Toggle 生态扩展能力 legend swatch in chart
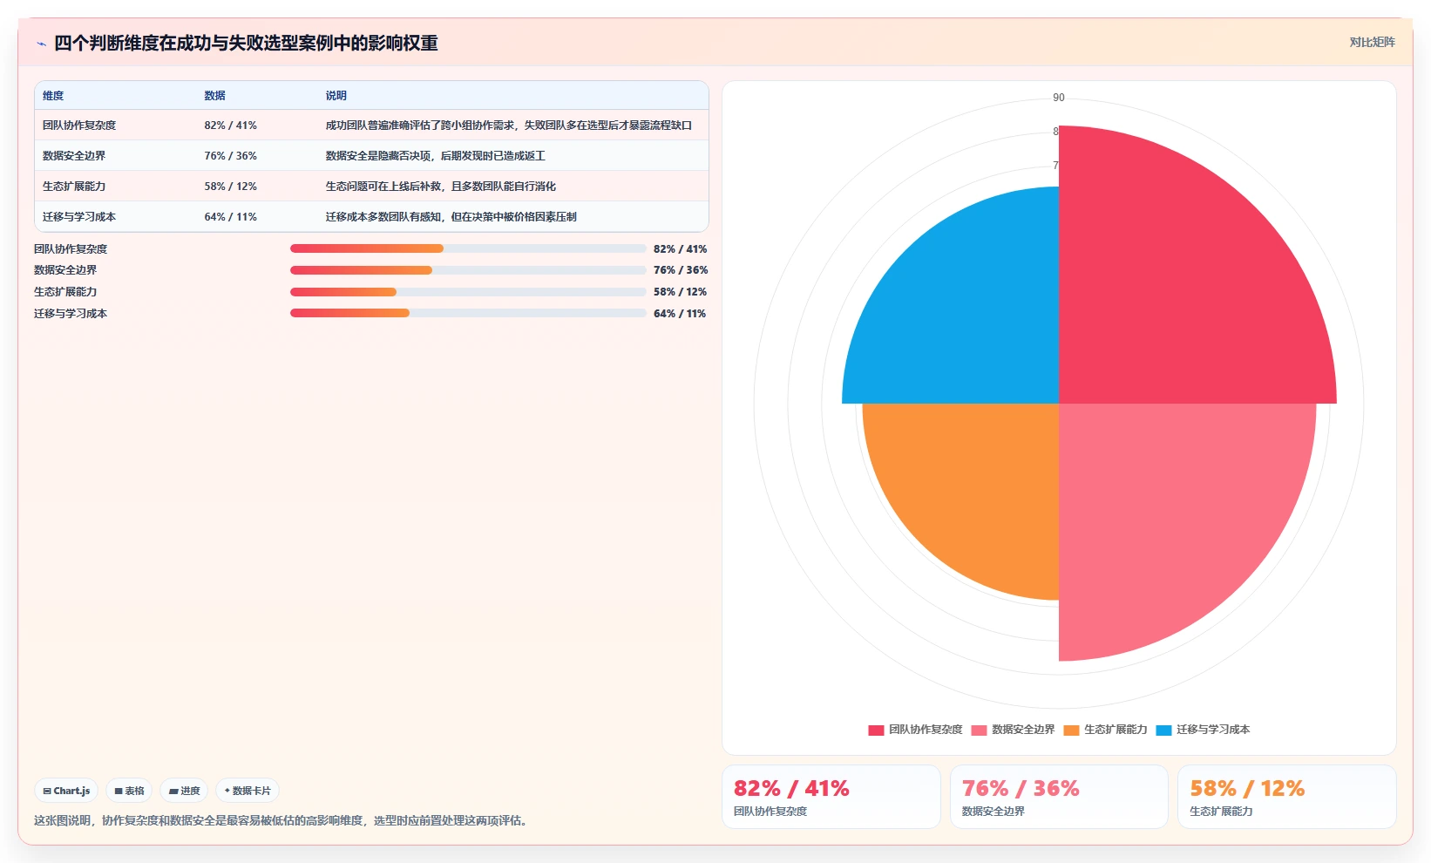The image size is (1431, 863). click(x=1071, y=730)
